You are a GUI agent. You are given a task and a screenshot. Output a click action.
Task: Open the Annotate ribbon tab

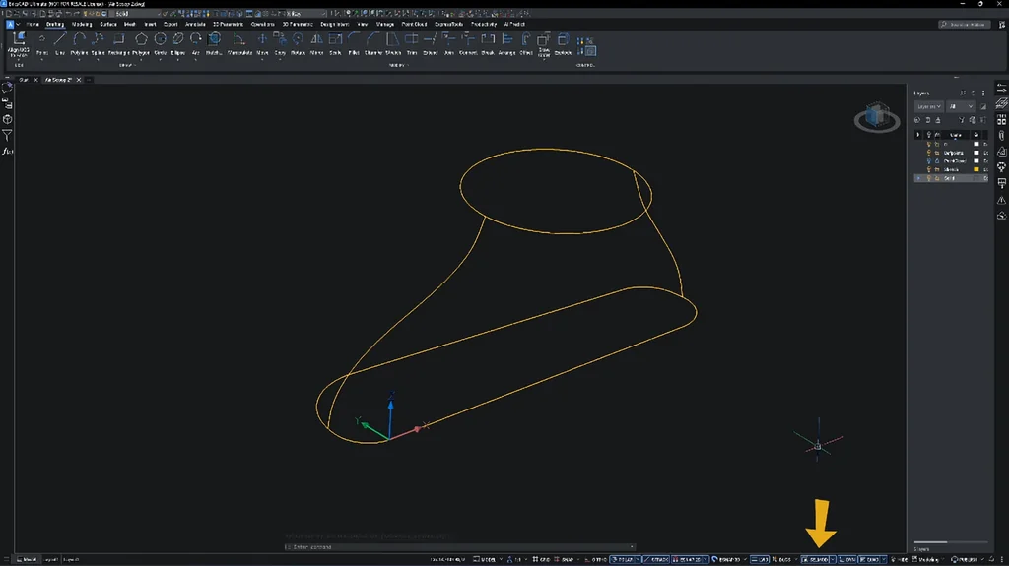pos(195,24)
